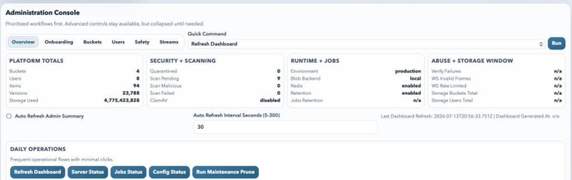The width and height of the screenshot is (572, 180).
Task: Switch to the Overview tab
Action: coord(23,42)
